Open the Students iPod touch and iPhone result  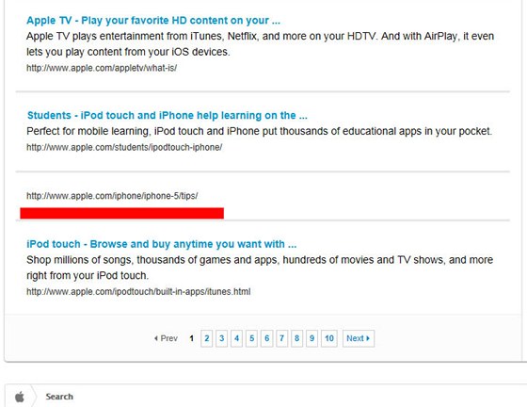coord(168,115)
